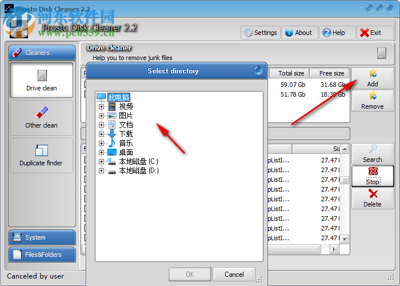Select the 音乐 music note icon

click(112, 143)
